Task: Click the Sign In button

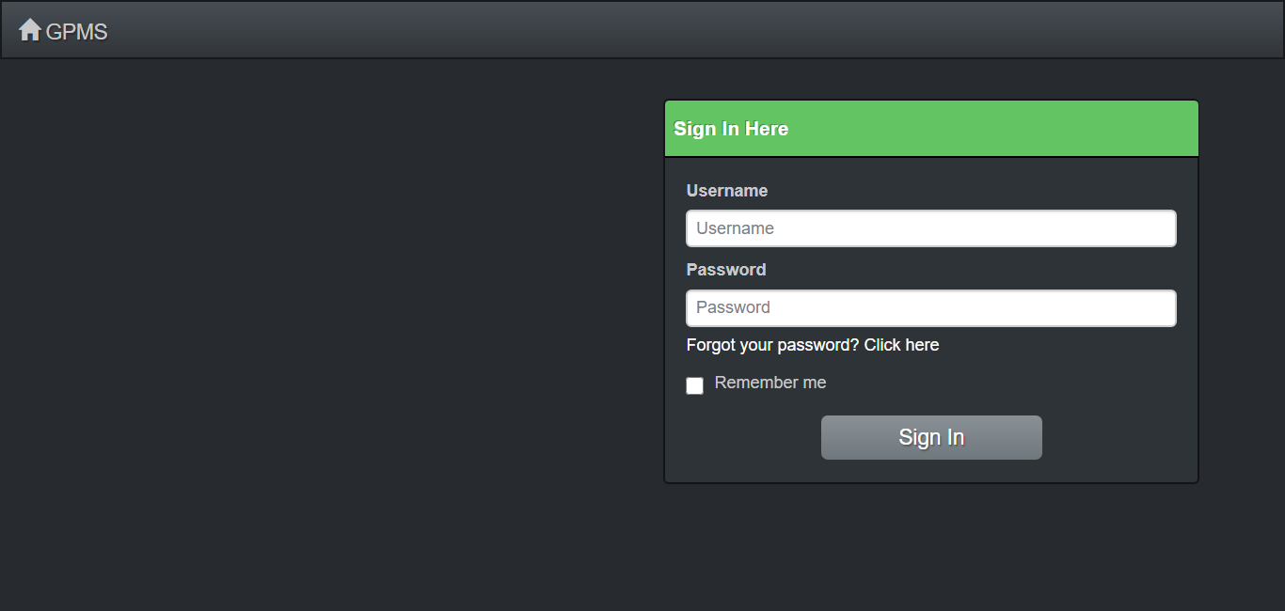Action: 930,437
